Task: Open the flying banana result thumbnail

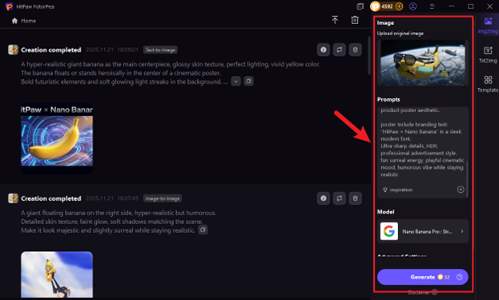Action: coord(57,274)
